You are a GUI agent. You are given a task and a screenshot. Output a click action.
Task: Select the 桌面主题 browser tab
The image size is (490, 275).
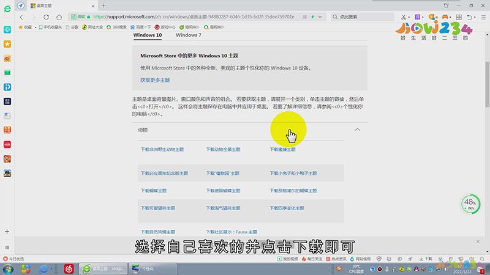[62, 5]
